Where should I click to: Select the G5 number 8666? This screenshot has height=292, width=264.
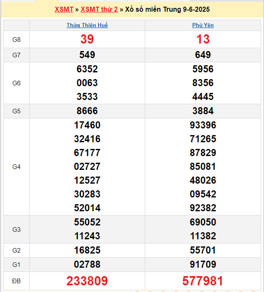pyautogui.click(x=87, y=111)
